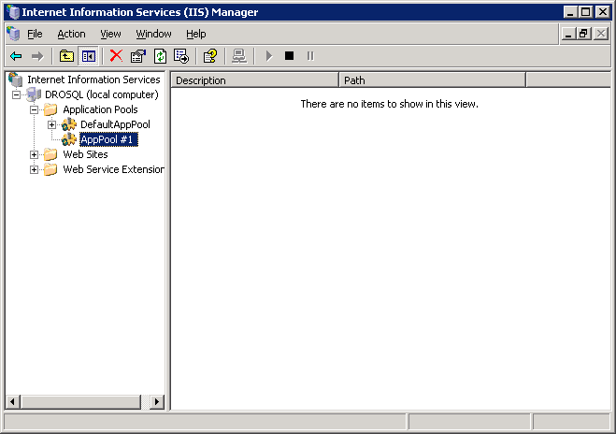Screen dimensions: 616x434
Task: Click the DefaultAppPool gear icon
Action: point(69,124)
